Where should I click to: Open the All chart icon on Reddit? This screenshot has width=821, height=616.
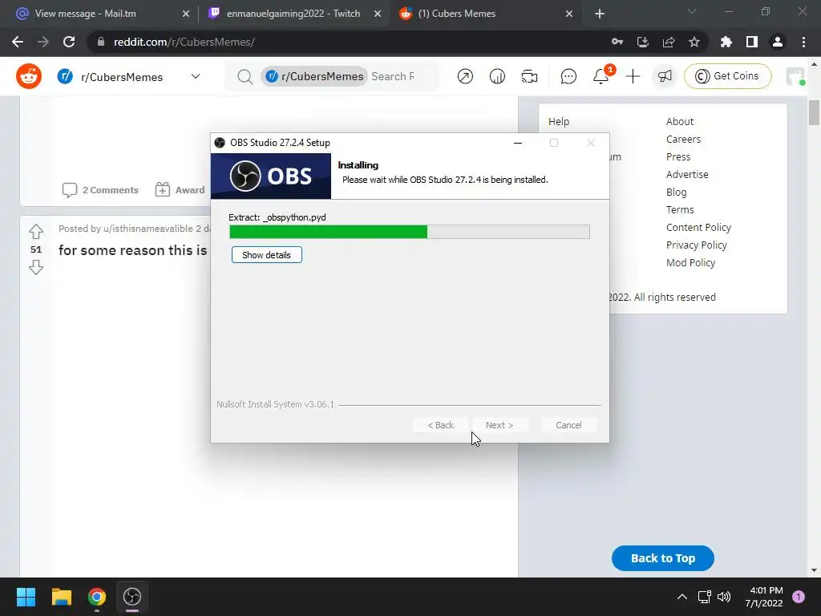click(497, 76)
